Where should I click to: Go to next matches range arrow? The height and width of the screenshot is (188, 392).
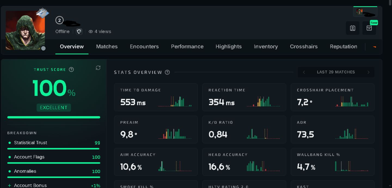click(x=368, y=72)
